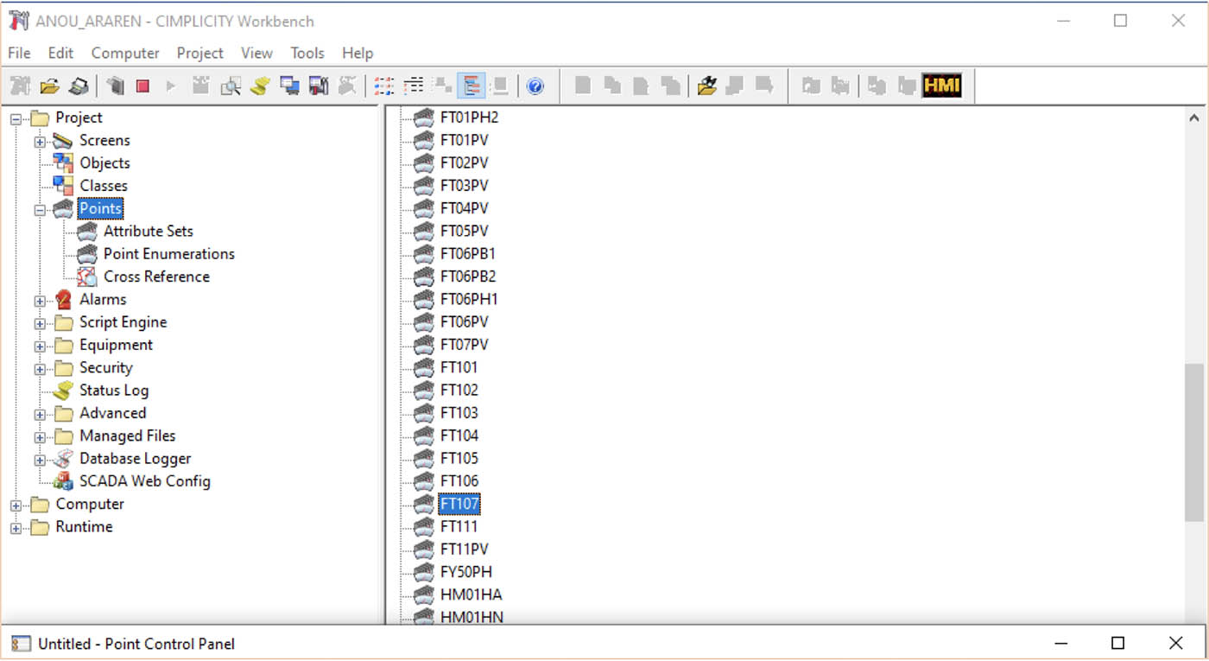Open the Status Log toolbar icon
The image size is (1209, 661).
point(260,86)
